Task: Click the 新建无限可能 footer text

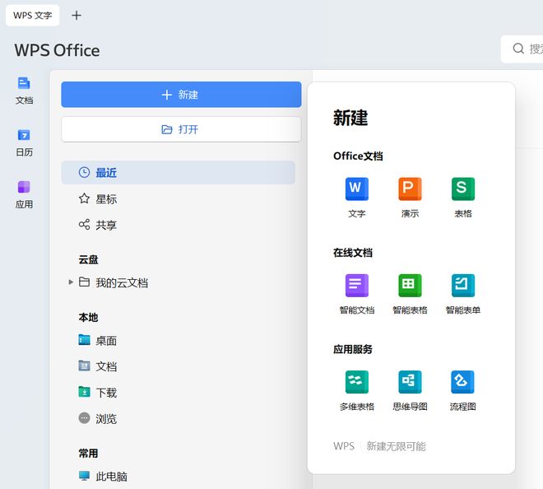Action: (396, 446)
